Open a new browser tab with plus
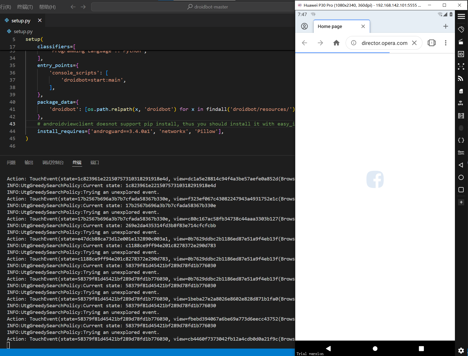Image resolution: width=468 pixels, height=356 pixels. pos(446,26)
